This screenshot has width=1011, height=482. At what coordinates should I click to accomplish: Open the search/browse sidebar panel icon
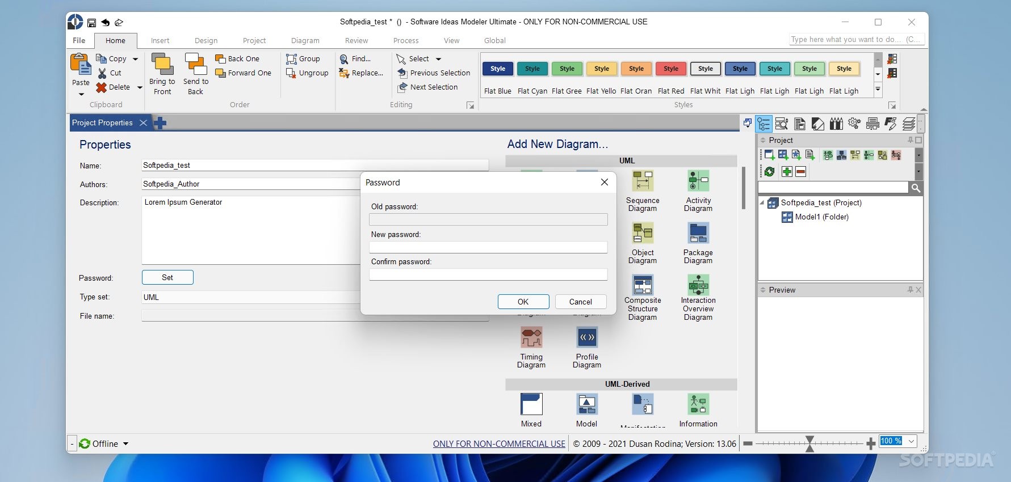click(x=782, y=124)
